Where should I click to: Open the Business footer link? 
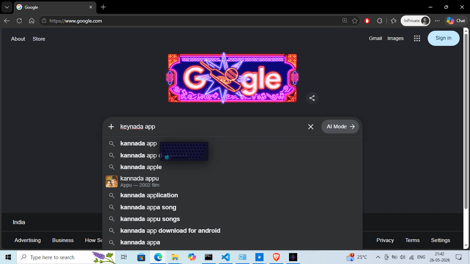coord(63,240)
